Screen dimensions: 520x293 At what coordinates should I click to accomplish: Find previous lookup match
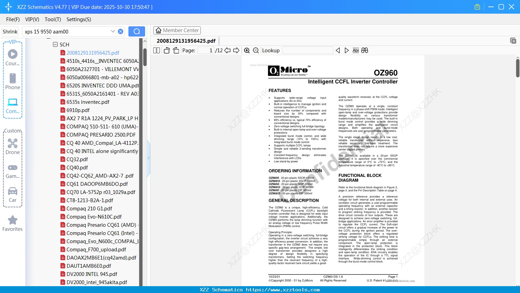pyautogui.click(x=338, y=51)
